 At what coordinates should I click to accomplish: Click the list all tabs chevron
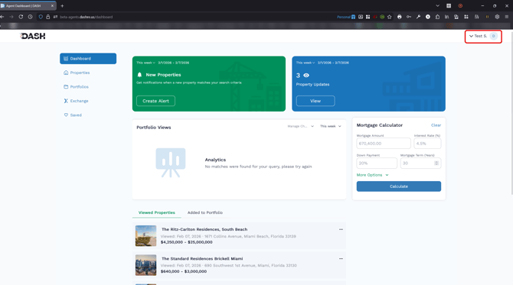[437, 6]
